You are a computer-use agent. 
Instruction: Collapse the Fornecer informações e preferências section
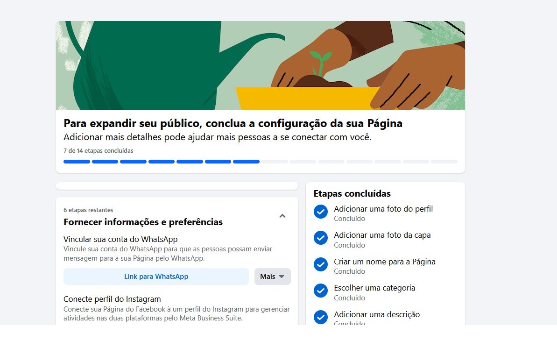(282, 216)
